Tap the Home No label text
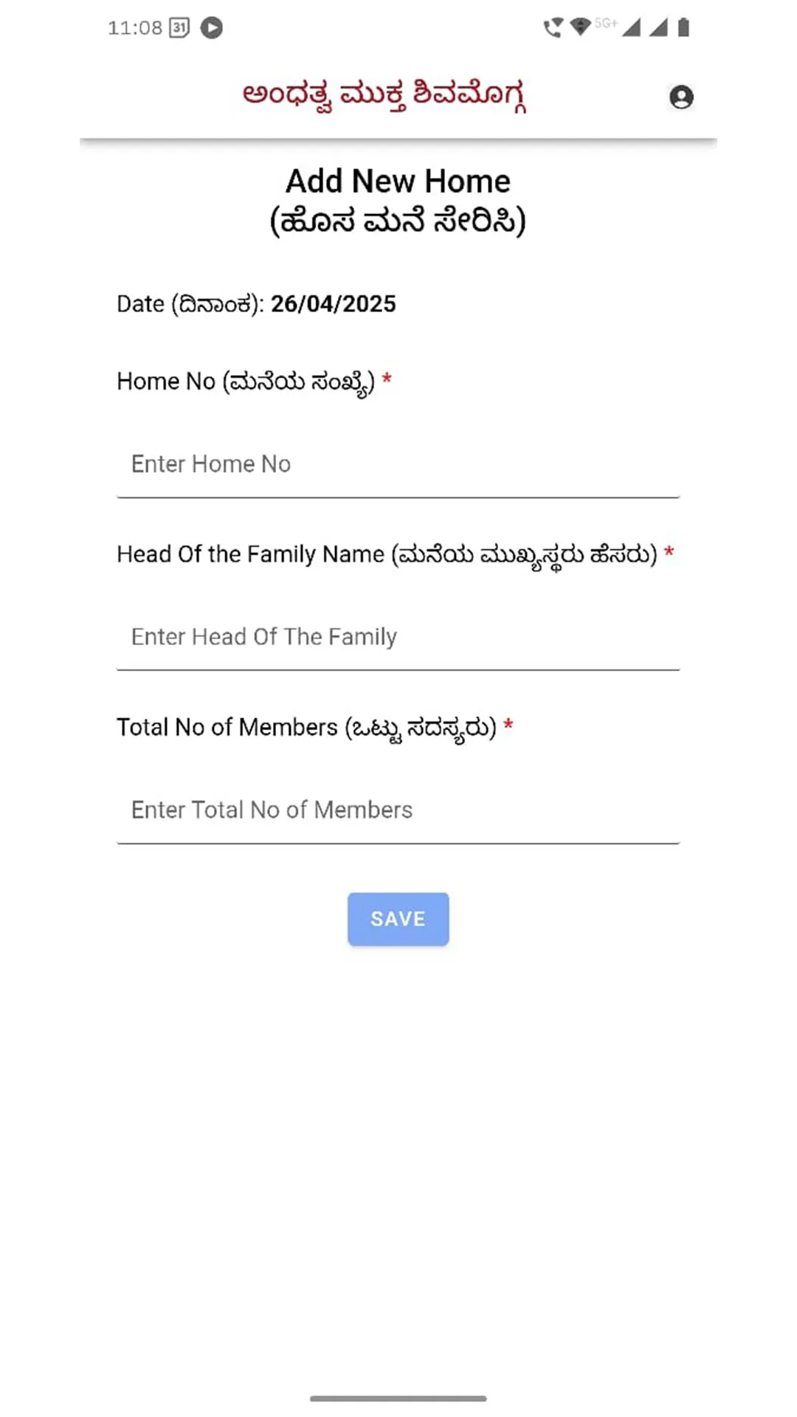Image resolution: width=797 pixels, height=1417 pixels. (246, 382)
